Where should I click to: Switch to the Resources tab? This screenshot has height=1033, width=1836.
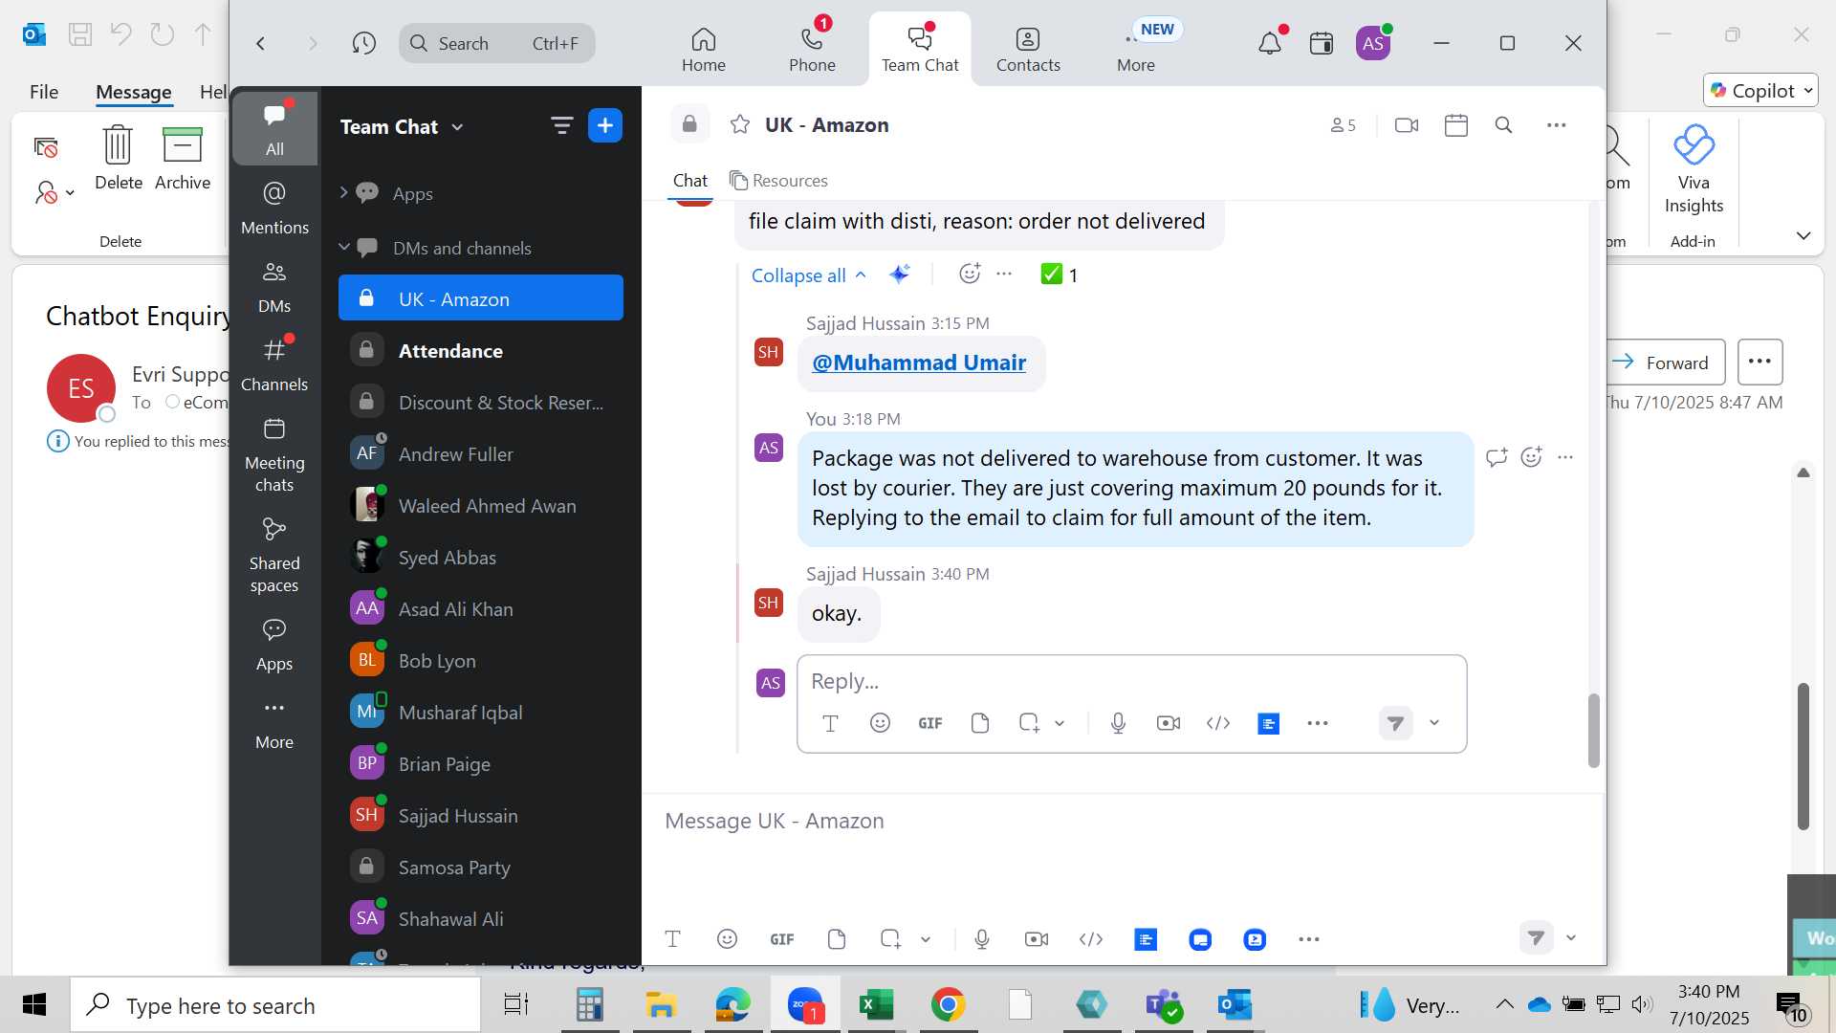pos(778,180)
